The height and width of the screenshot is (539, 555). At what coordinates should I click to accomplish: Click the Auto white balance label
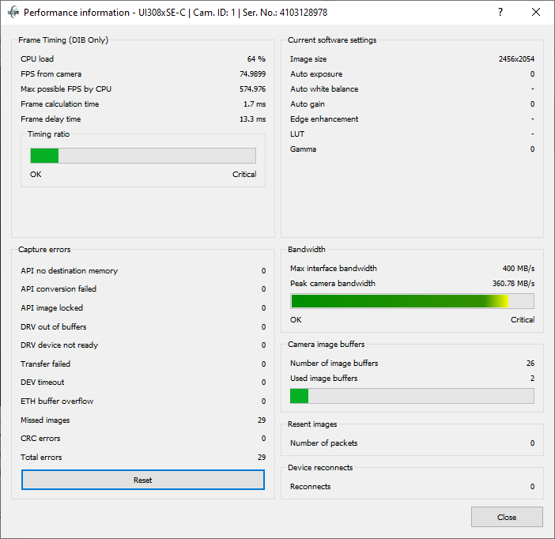[x=324, y=89]
